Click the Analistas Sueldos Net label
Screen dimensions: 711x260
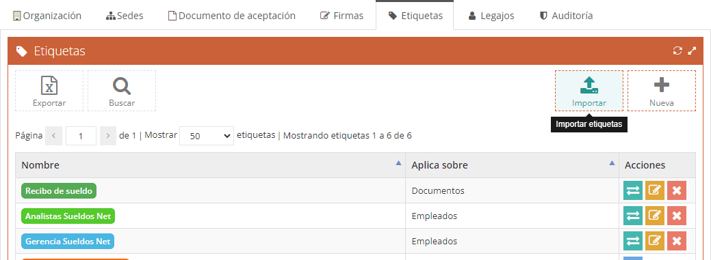click(68, 216)
